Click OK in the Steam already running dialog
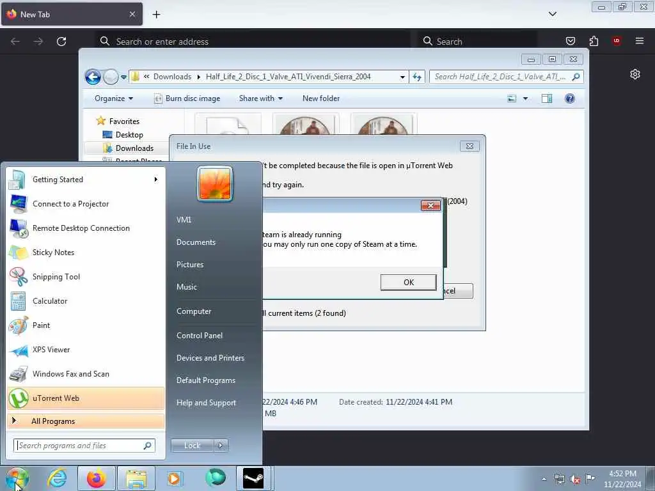Screen dimensions: 655x491 409,282
